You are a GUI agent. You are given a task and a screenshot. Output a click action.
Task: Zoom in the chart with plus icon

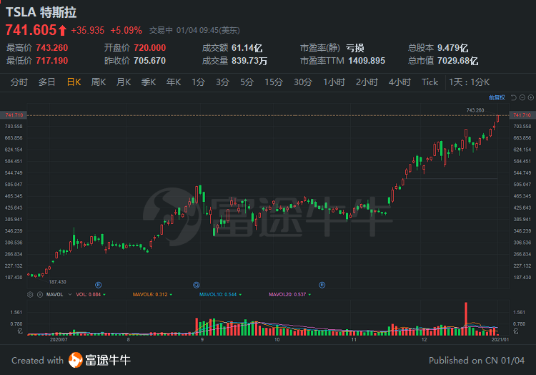[x=531, y=97]
